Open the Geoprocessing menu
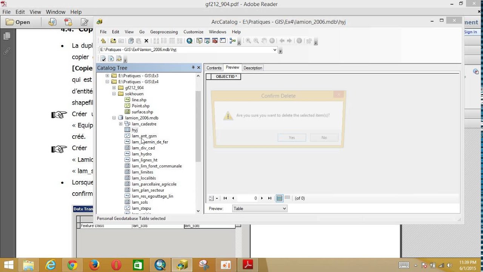 tap(164, 32)
